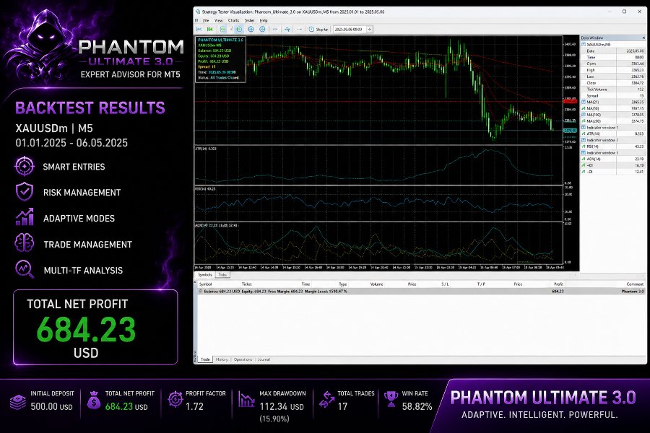Click the MA(200) indicator row icon

point(584,121)
